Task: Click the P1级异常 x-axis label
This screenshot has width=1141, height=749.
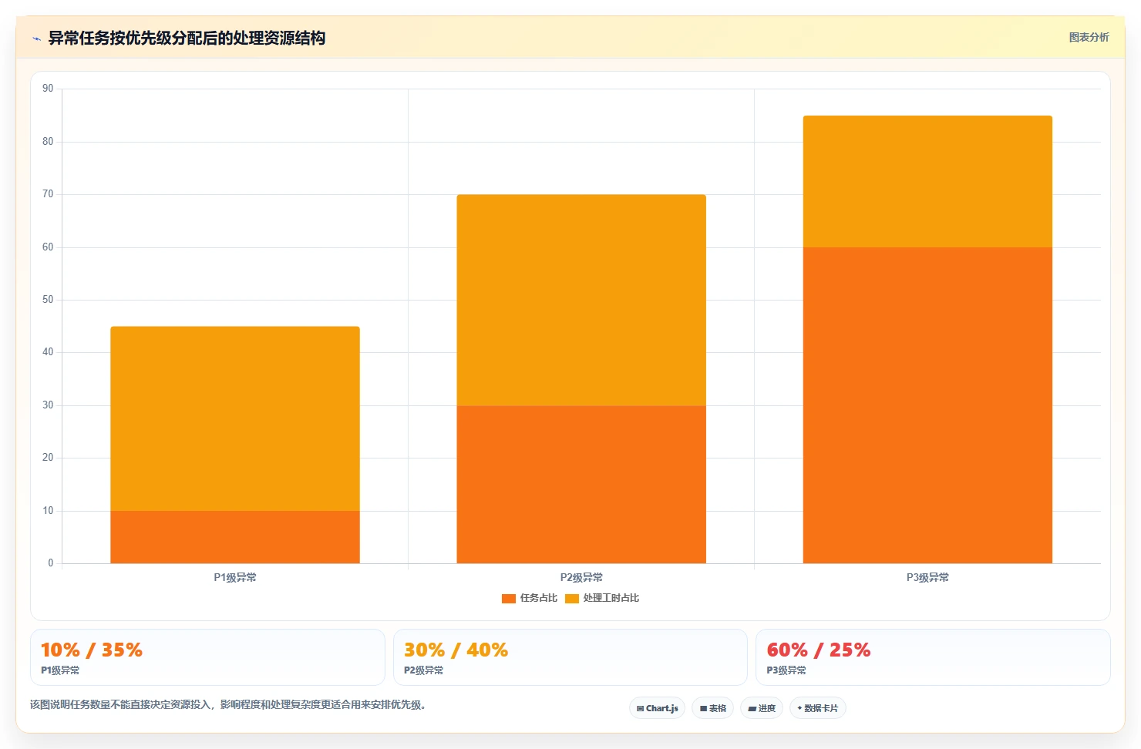Action: click(235, 577)
